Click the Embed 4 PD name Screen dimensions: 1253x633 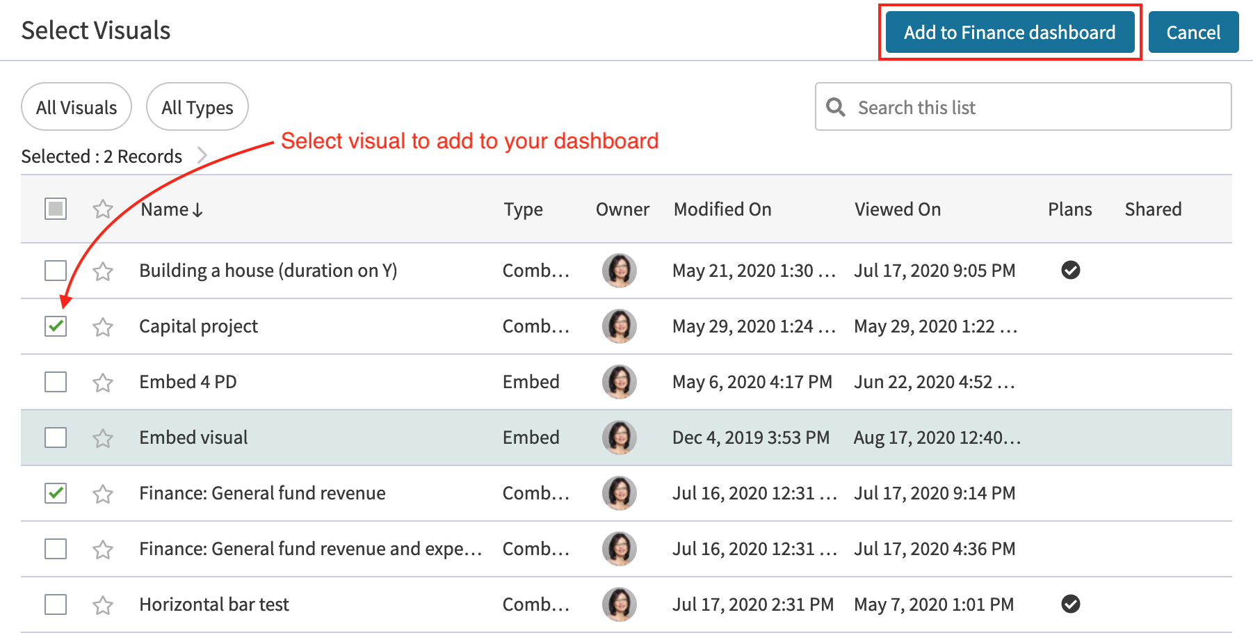pyautogui.click(x=188, y=382)
